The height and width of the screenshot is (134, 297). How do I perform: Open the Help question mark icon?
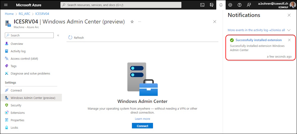(x=239, y=5)
